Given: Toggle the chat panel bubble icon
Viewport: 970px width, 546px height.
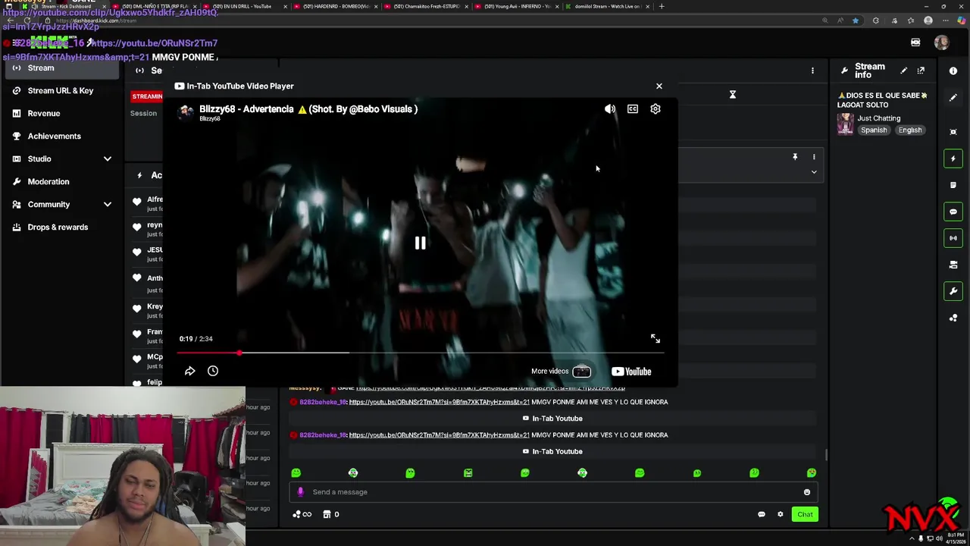Looking at the screenshot, I should (x=953, y=212).
